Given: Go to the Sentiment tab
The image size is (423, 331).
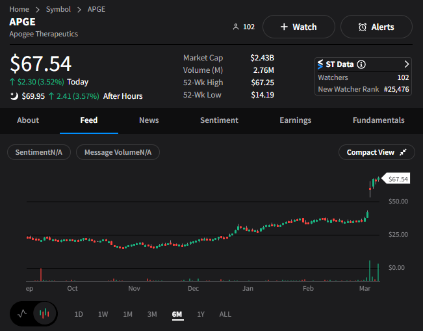Looking at the screenshot, I should click(219, 120).
